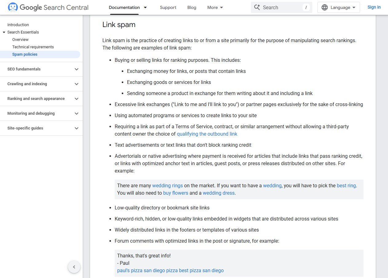
Task: Click the Sign in link
Action: [x=374, y=7]
